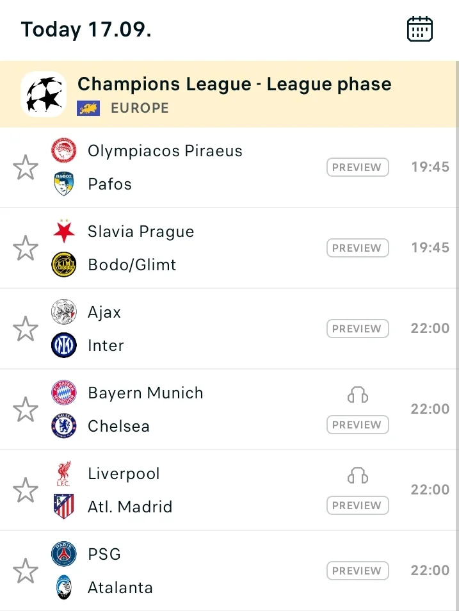Viewport: 459px width, 611px height.
Task: Click the PSG club crest
Action: 64,554
